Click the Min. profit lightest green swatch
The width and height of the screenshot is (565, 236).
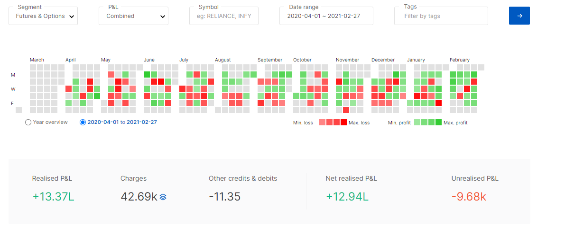tap(417, 122)
